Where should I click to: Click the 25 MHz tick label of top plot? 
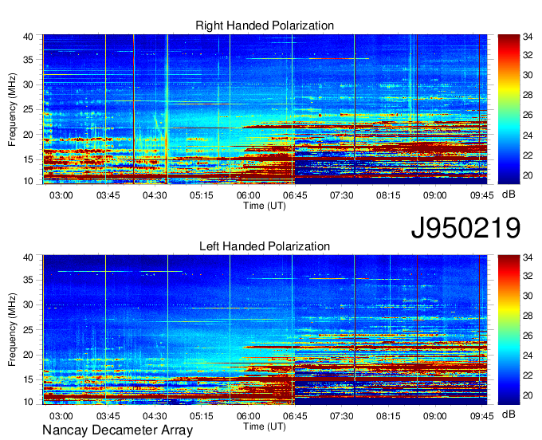tap(29, 109)
